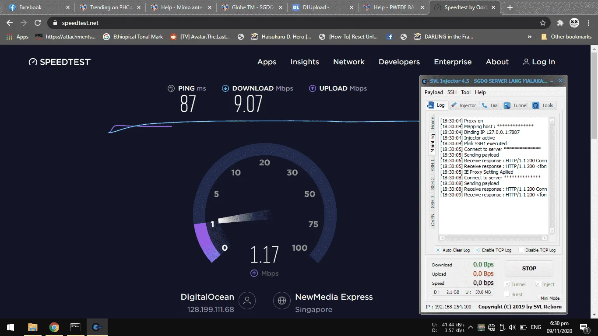
Task: Switch to the Dial tab
Action: (x=490, y=105)
